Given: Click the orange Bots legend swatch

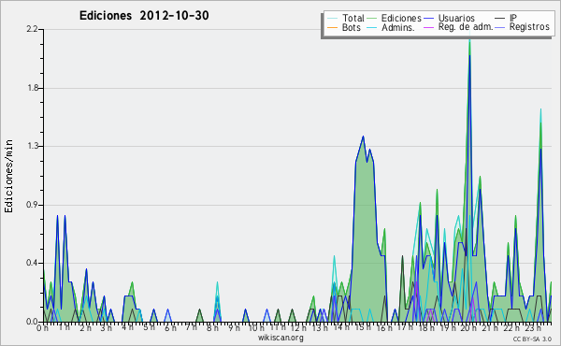Looking at the screenshot, I should 332,27.
